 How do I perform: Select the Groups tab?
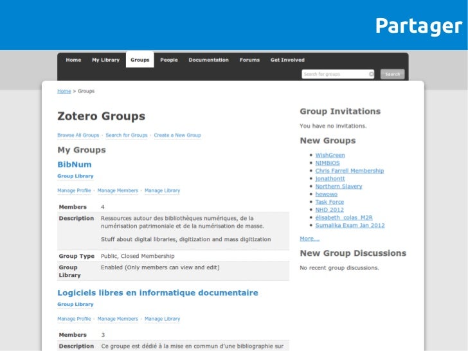(x=139, y=59)
